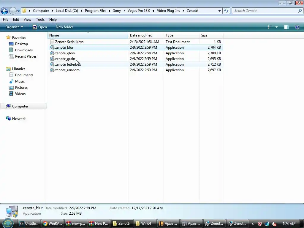Expand the Organize dropdown
Viewport: 304px width, 228px height.
pyautogui.click(x=14, y=27)
